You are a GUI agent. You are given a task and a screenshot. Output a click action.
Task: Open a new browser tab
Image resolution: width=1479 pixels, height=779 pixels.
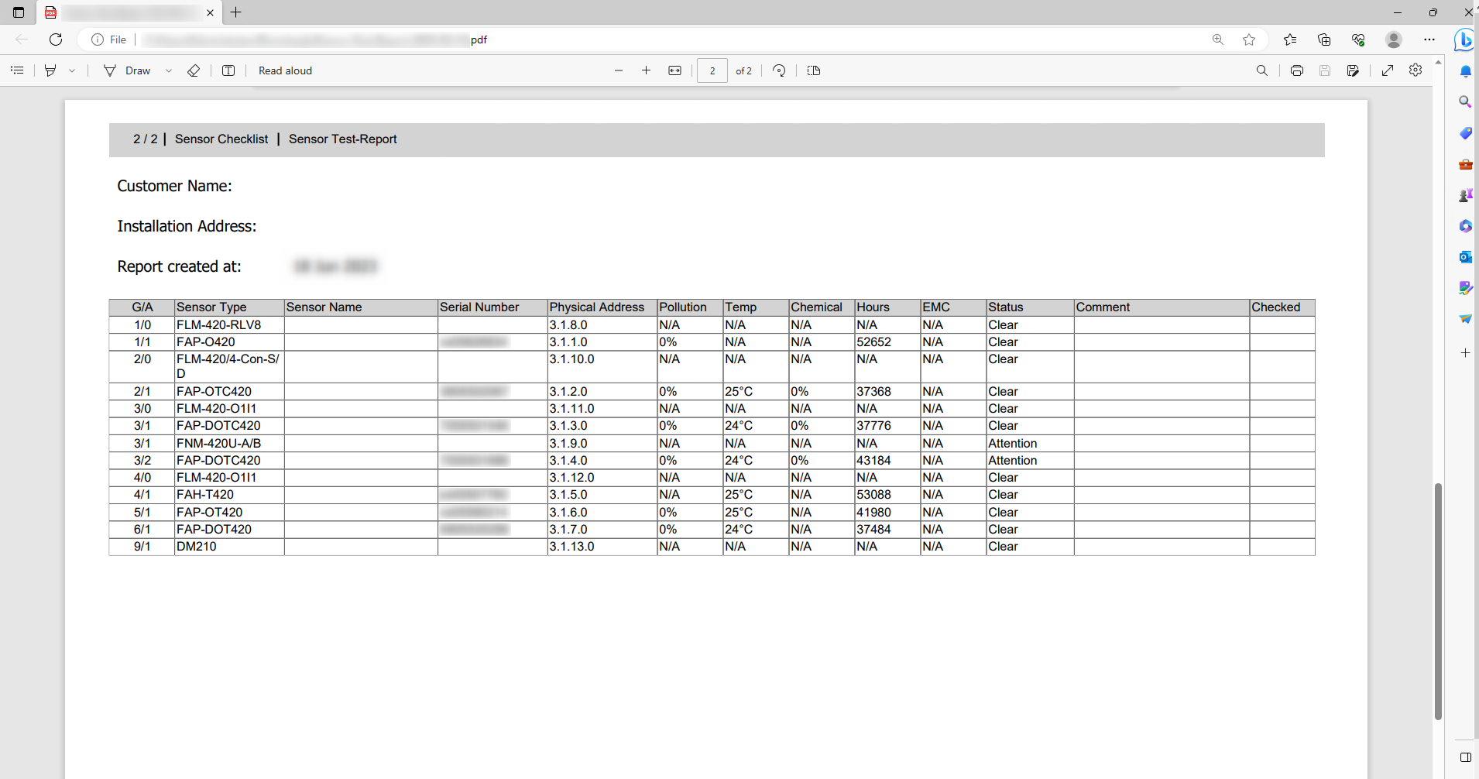pyautogui.click(x=236, y=12)
